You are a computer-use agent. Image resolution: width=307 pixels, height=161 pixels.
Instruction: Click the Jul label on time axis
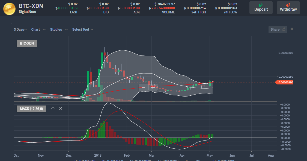click(251, 155)
